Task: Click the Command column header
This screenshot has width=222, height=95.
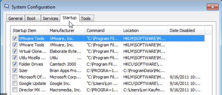Action: click(x=103, y=30)
